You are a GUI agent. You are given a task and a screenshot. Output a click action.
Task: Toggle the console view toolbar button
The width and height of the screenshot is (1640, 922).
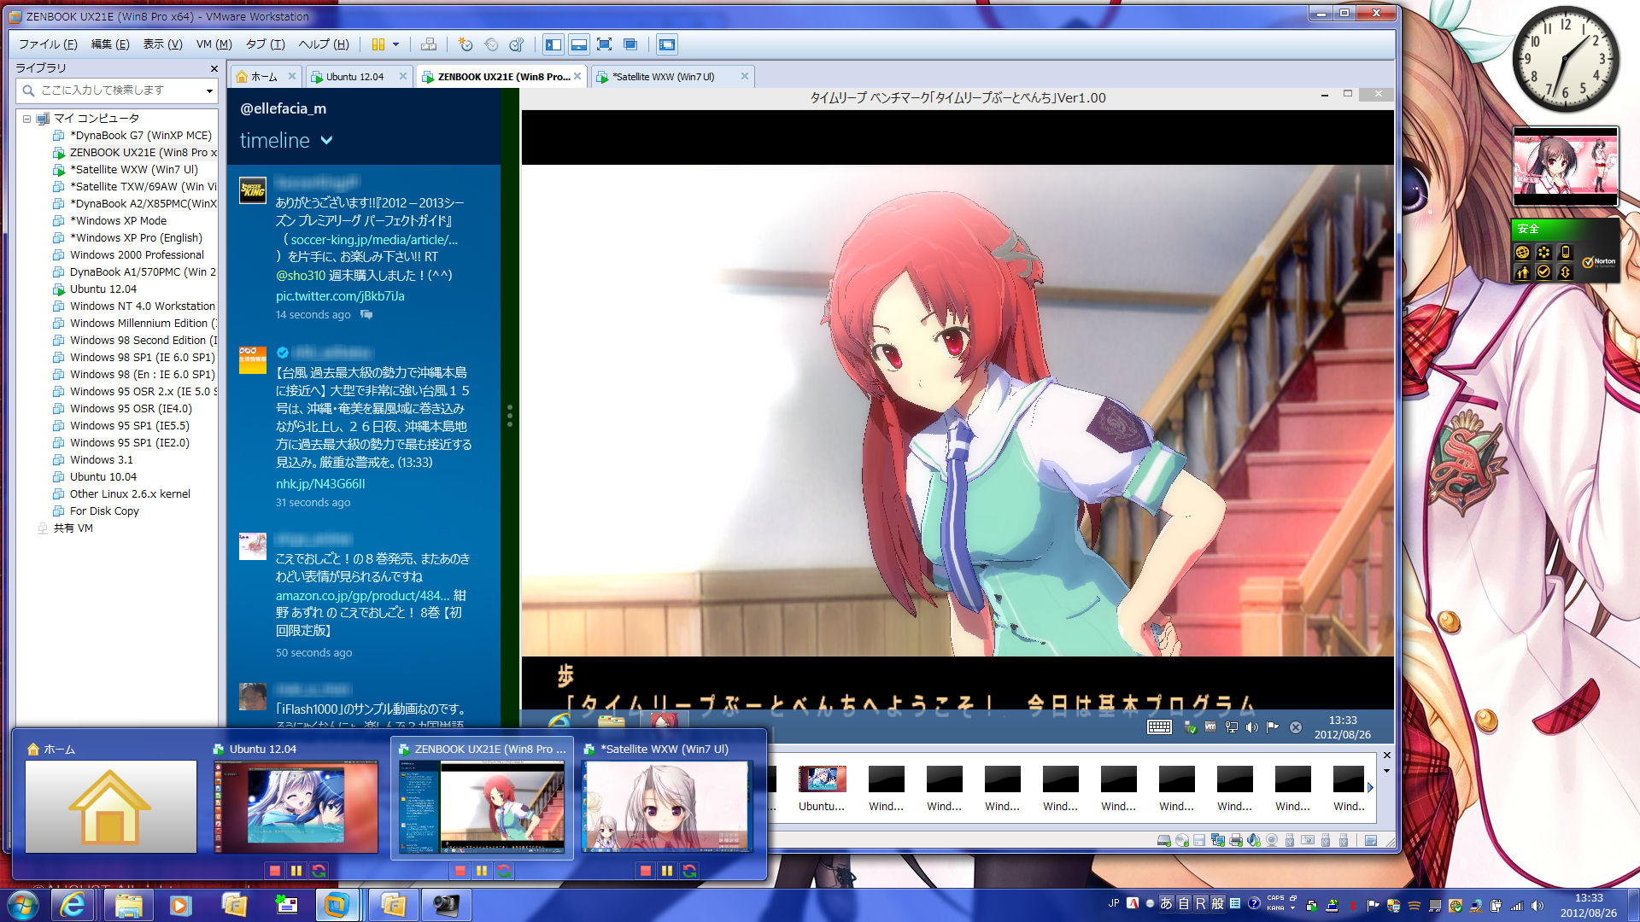pos(667,44)
